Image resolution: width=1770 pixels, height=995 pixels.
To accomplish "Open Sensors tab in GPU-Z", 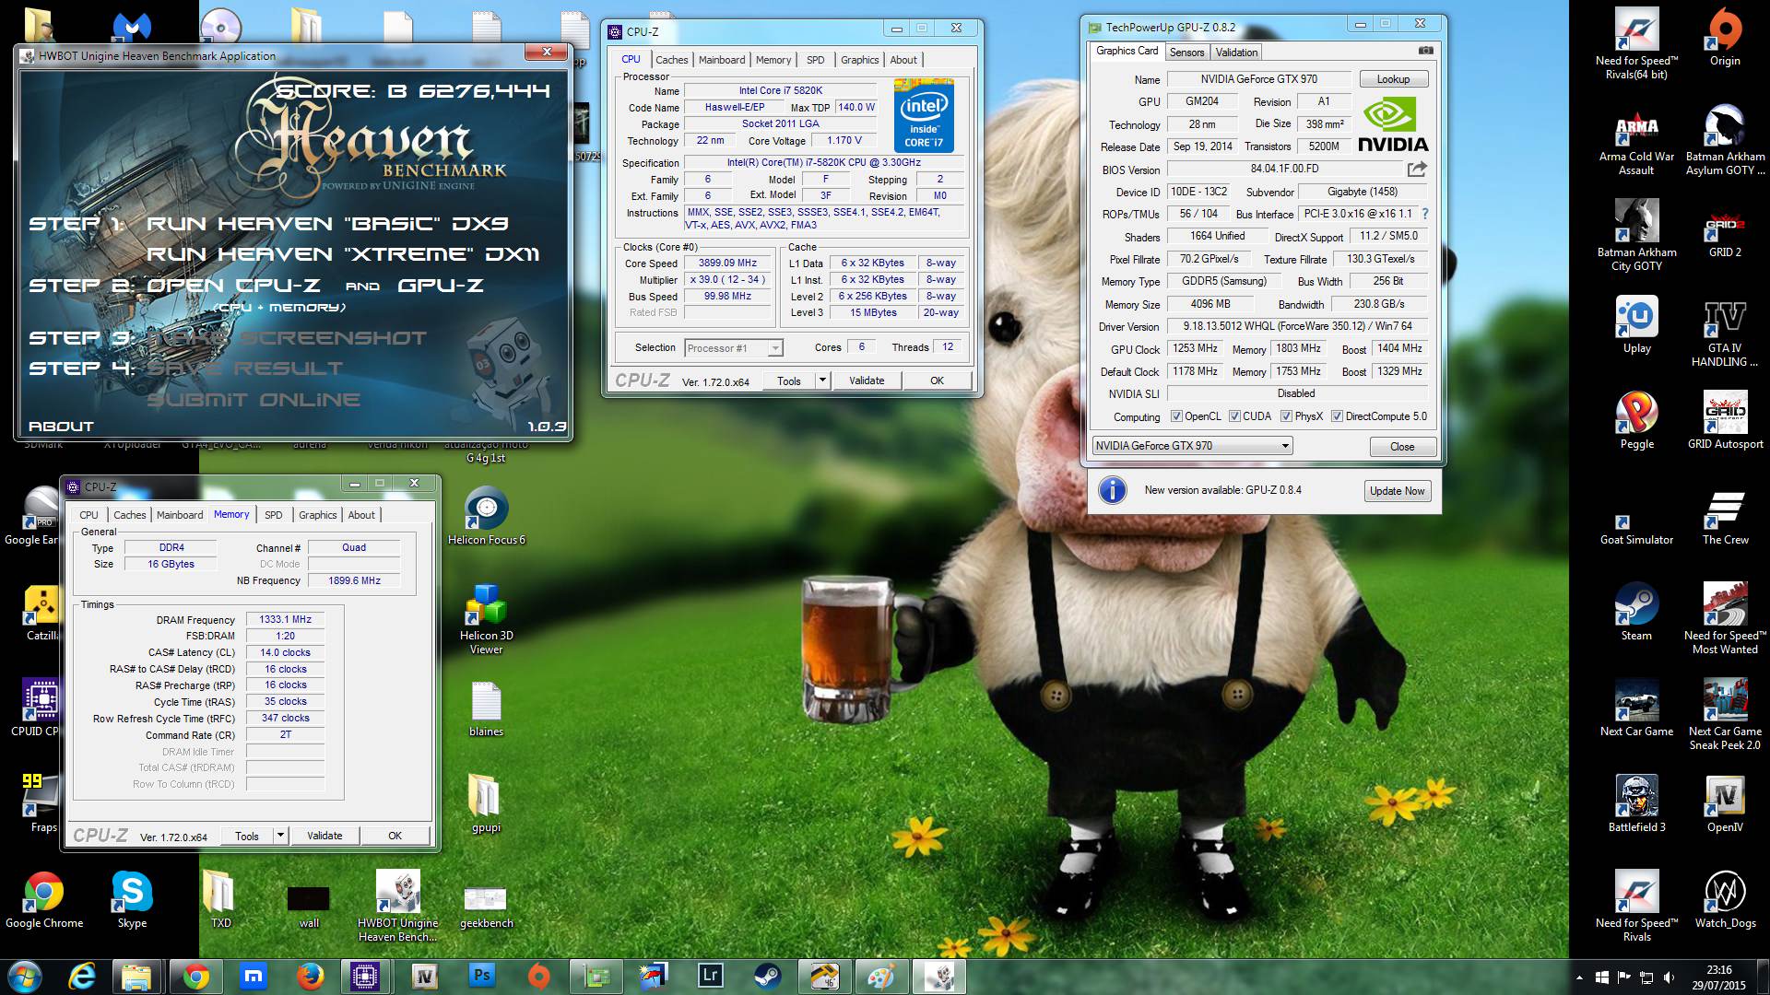I will [1186, 53].
